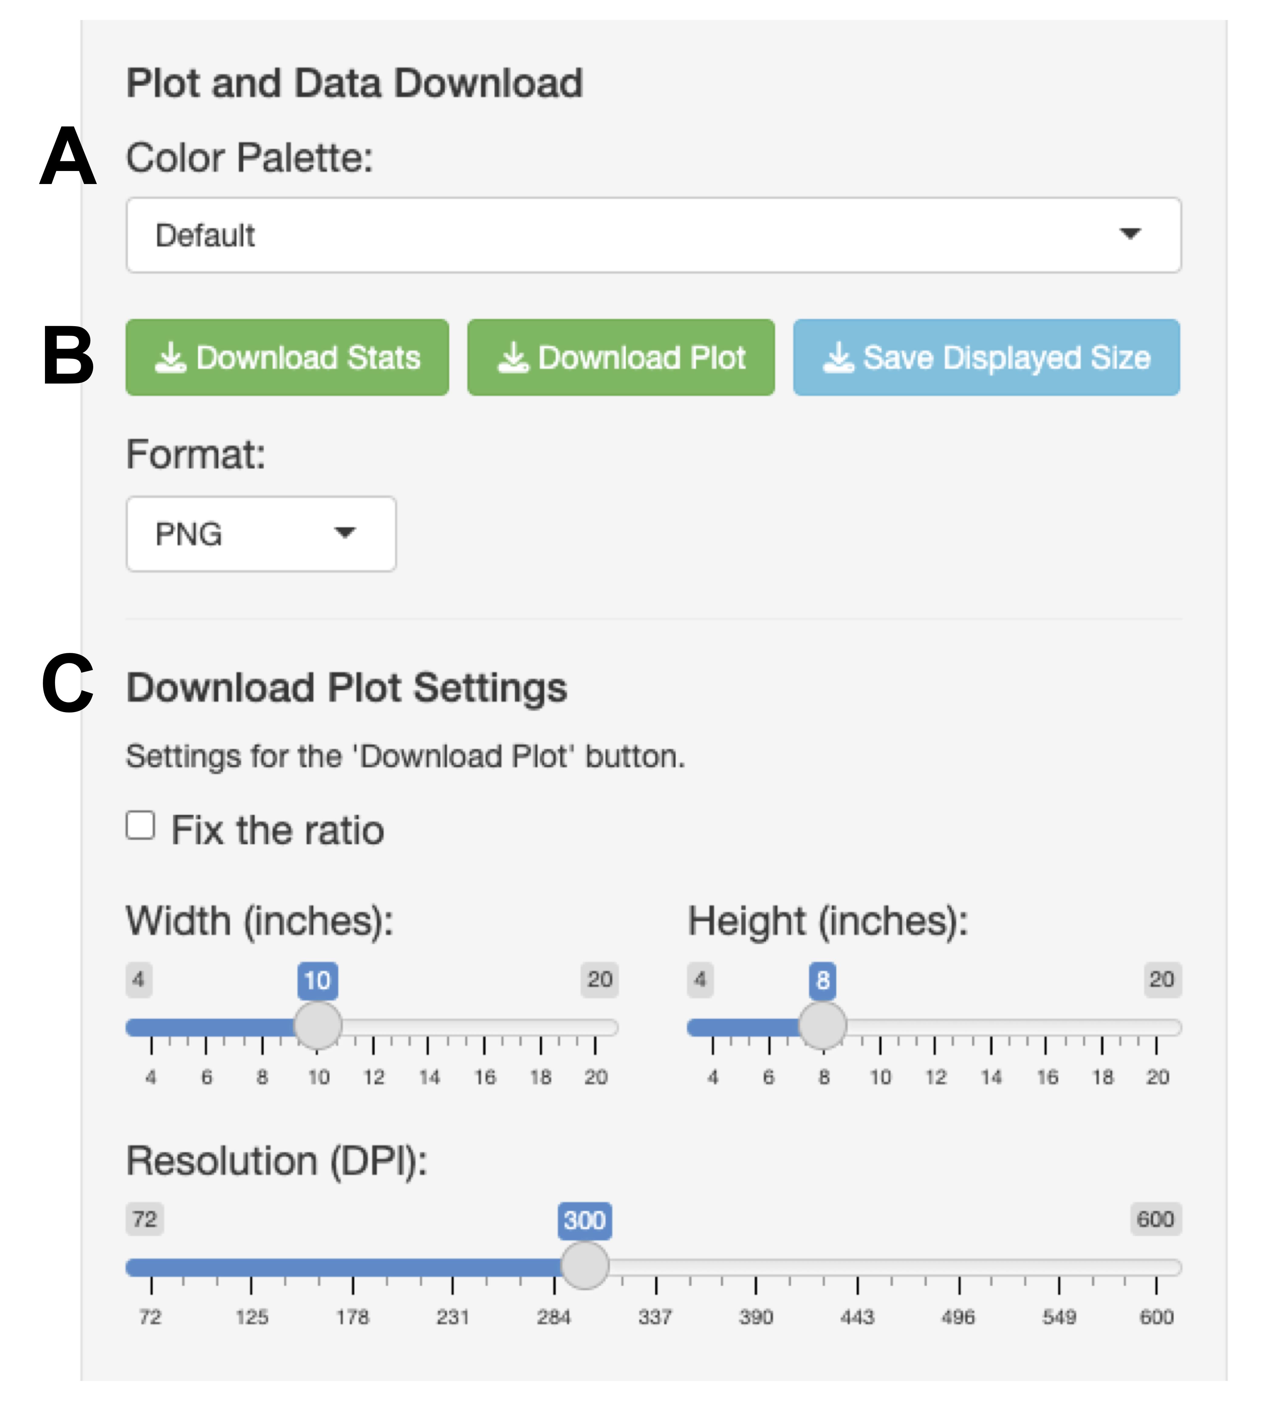Click the Save Displayed Size button
The image size is (1281, 1410).
[x=986, y=357]
